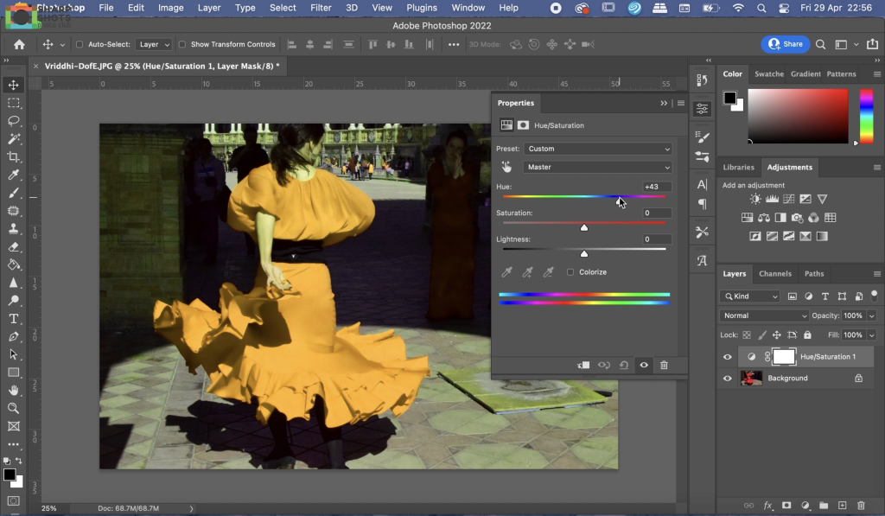Open the Preset dropdown

597,149
